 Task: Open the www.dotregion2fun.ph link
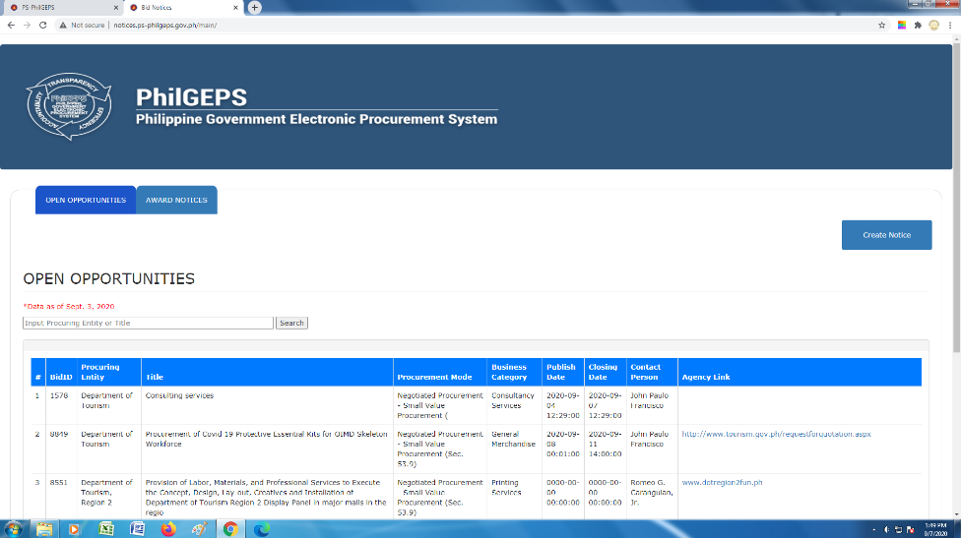tap(722, 482)
